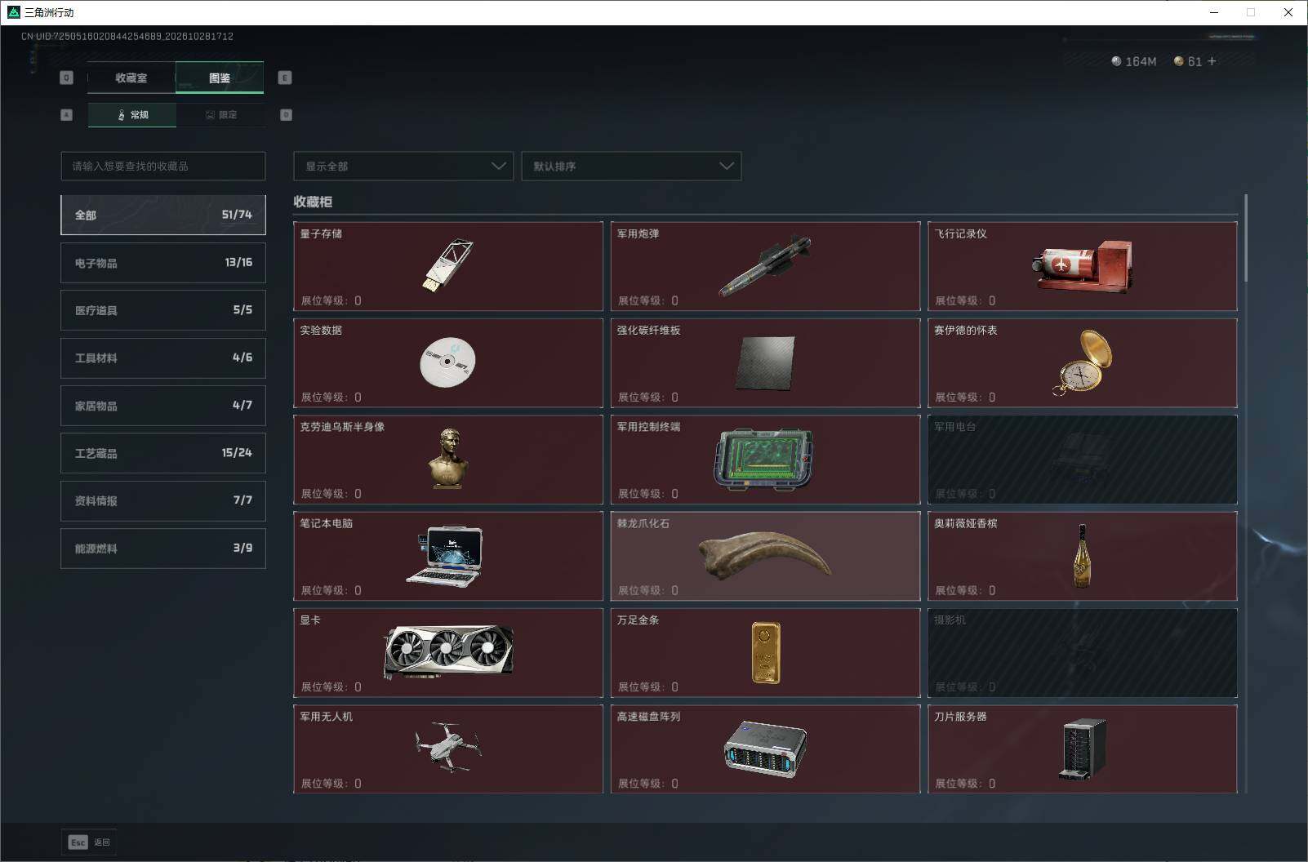Click the collection list vertical scrollbar
Viewport: 1308px width, 862px height.
click(x=1246, y=238)
